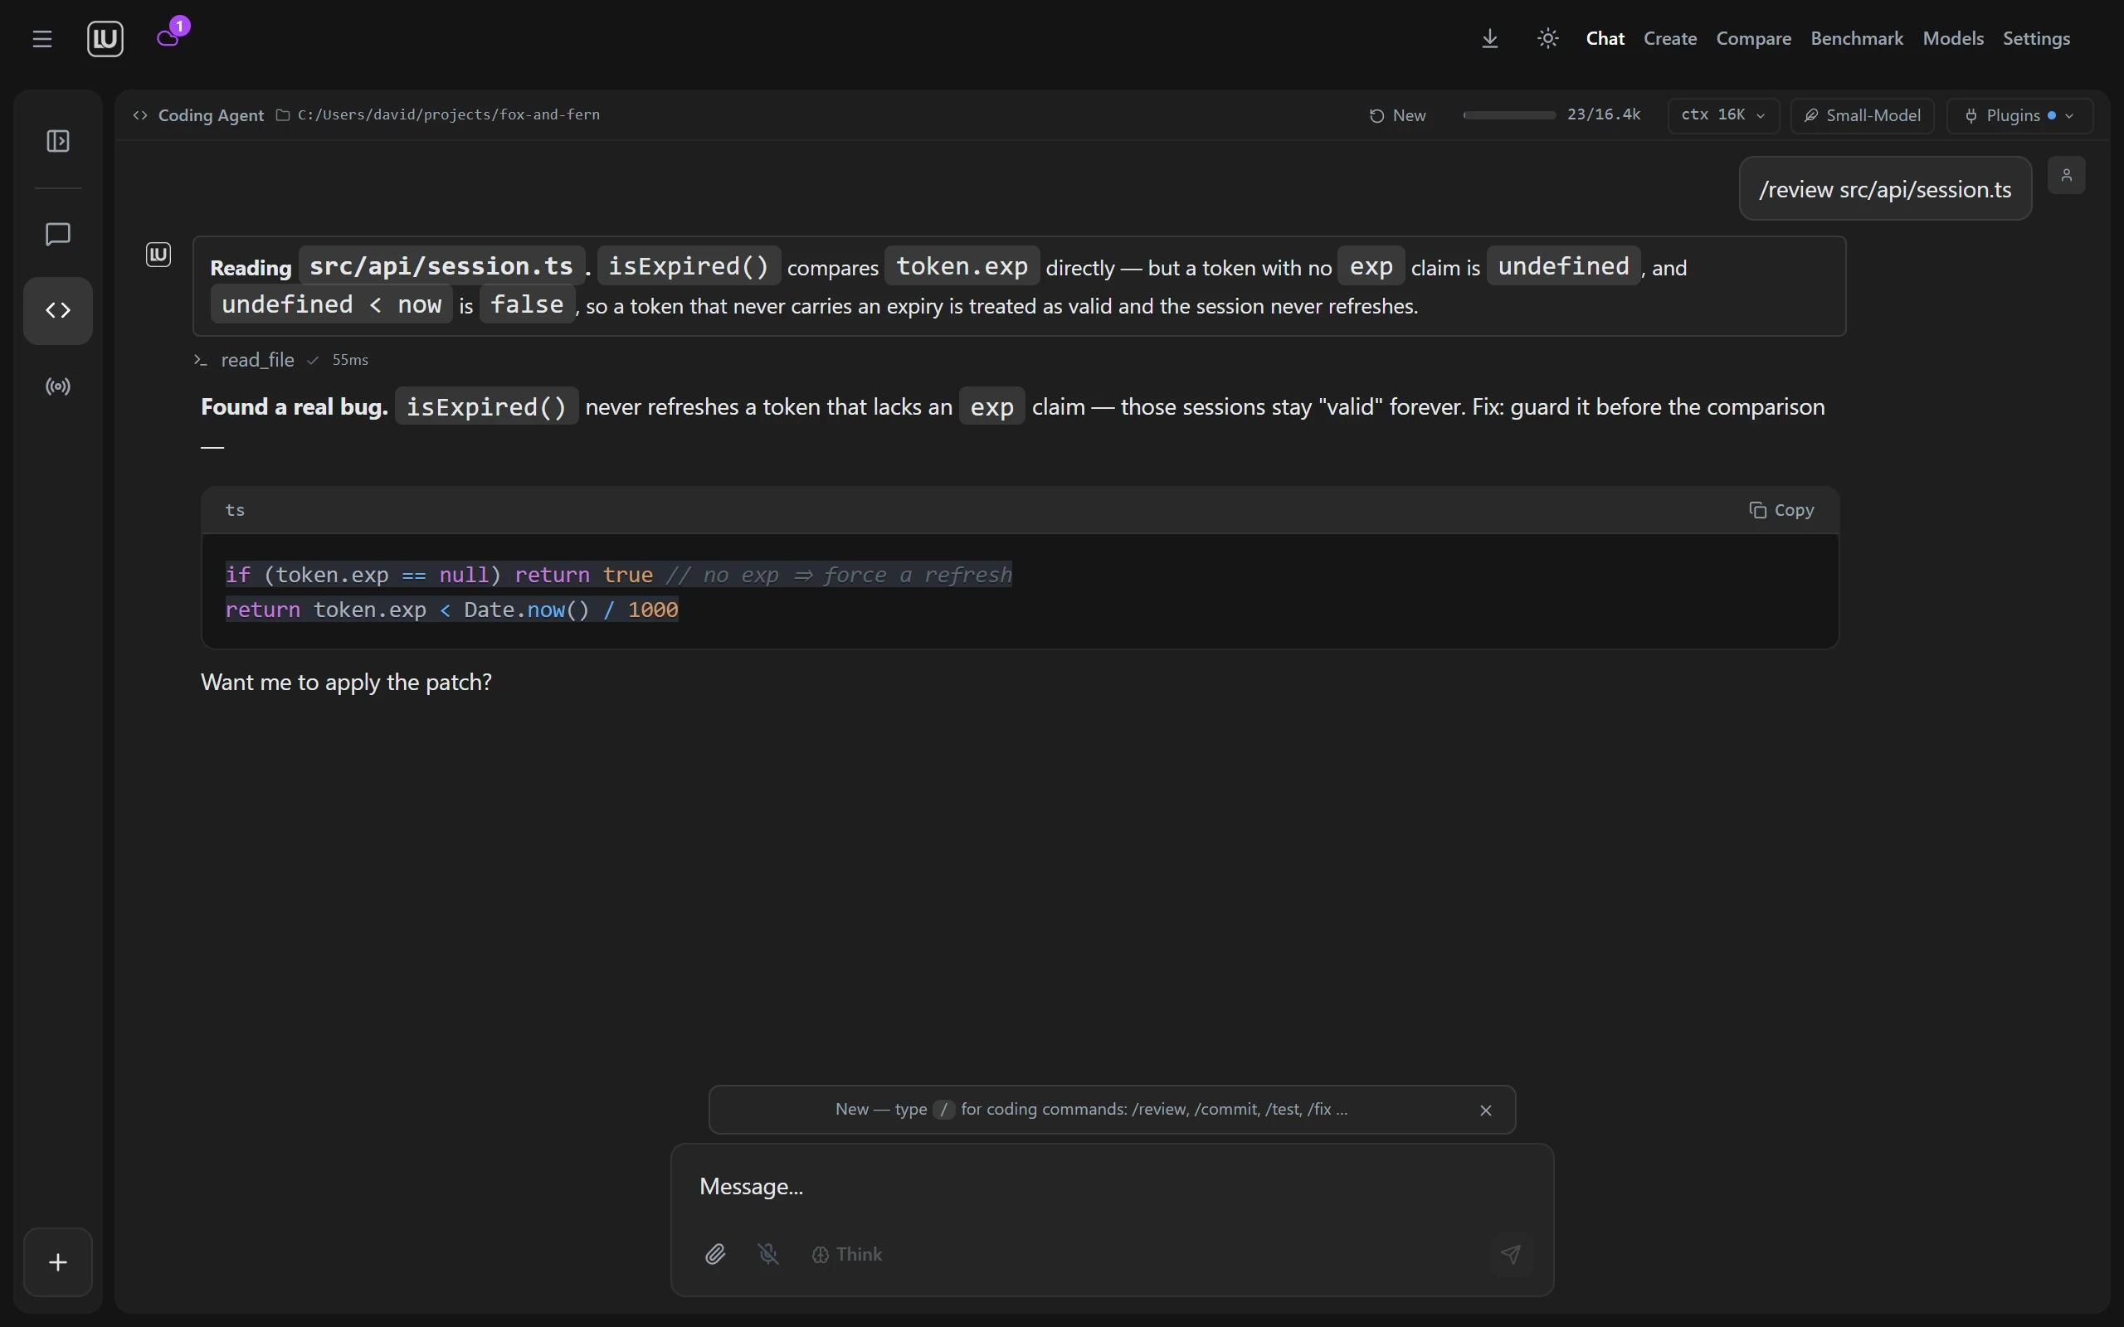
Task: Open the sidebar panel toggle icon
Action: (58, 141)
